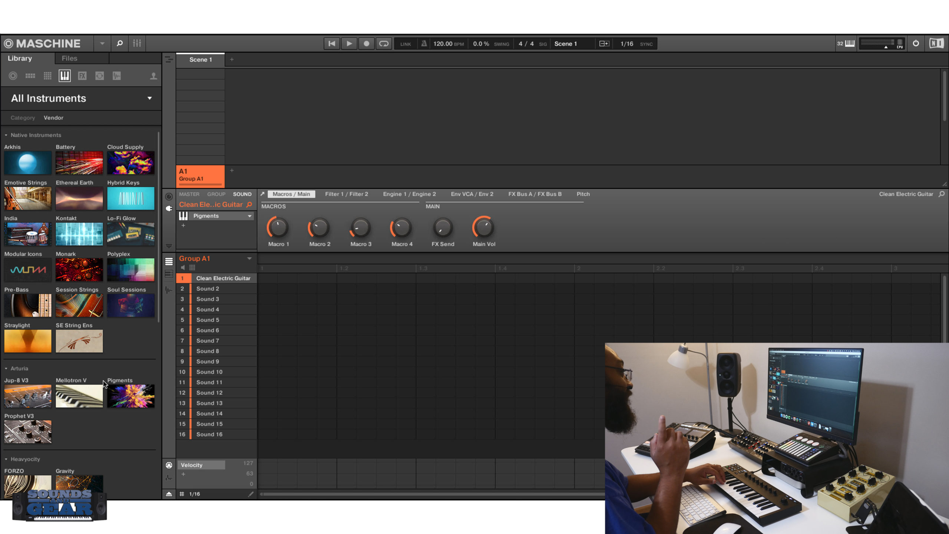
Task: Switch to the Files tab
Action: [x=69, y=58]
